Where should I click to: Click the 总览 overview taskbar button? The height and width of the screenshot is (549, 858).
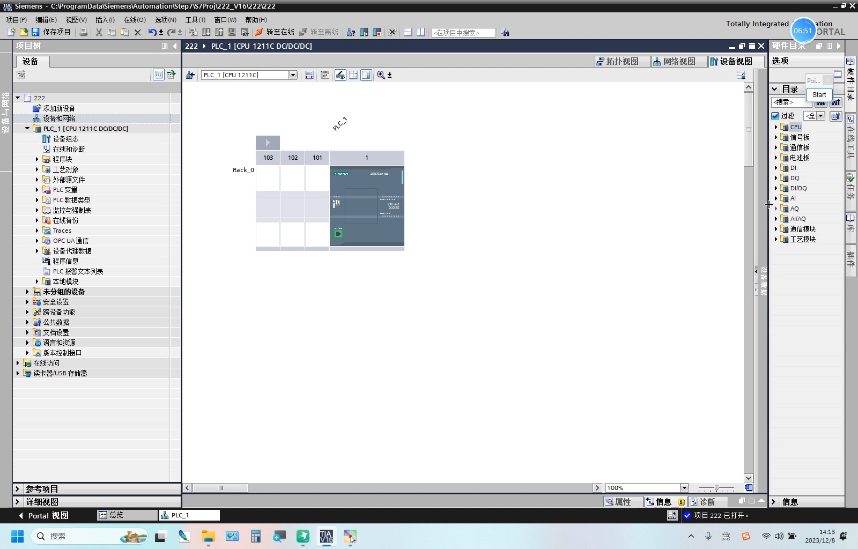[x=127, y=515]
